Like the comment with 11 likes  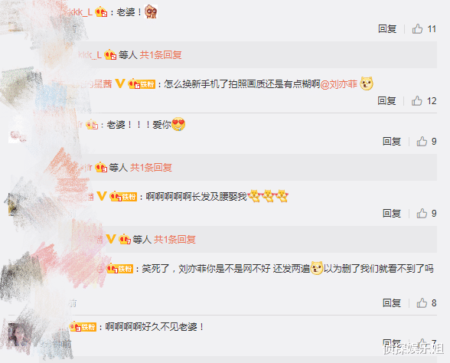pos(417,29)
